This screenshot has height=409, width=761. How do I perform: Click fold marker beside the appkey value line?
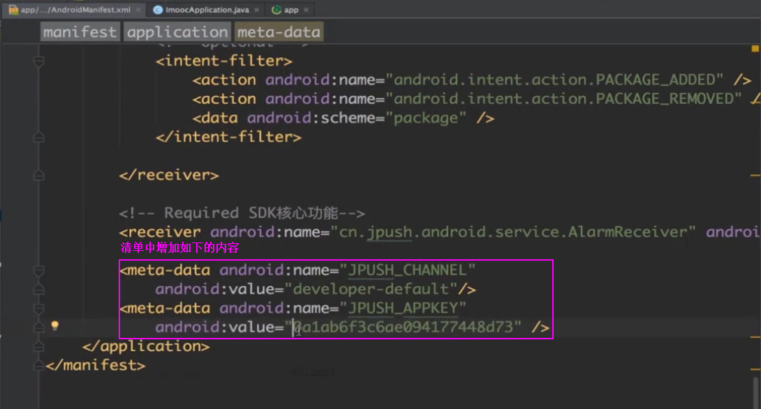coord(39,327)
